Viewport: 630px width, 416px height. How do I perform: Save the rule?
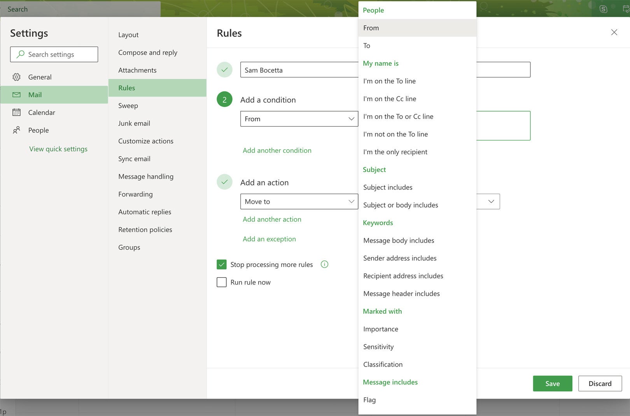point(552,383)
